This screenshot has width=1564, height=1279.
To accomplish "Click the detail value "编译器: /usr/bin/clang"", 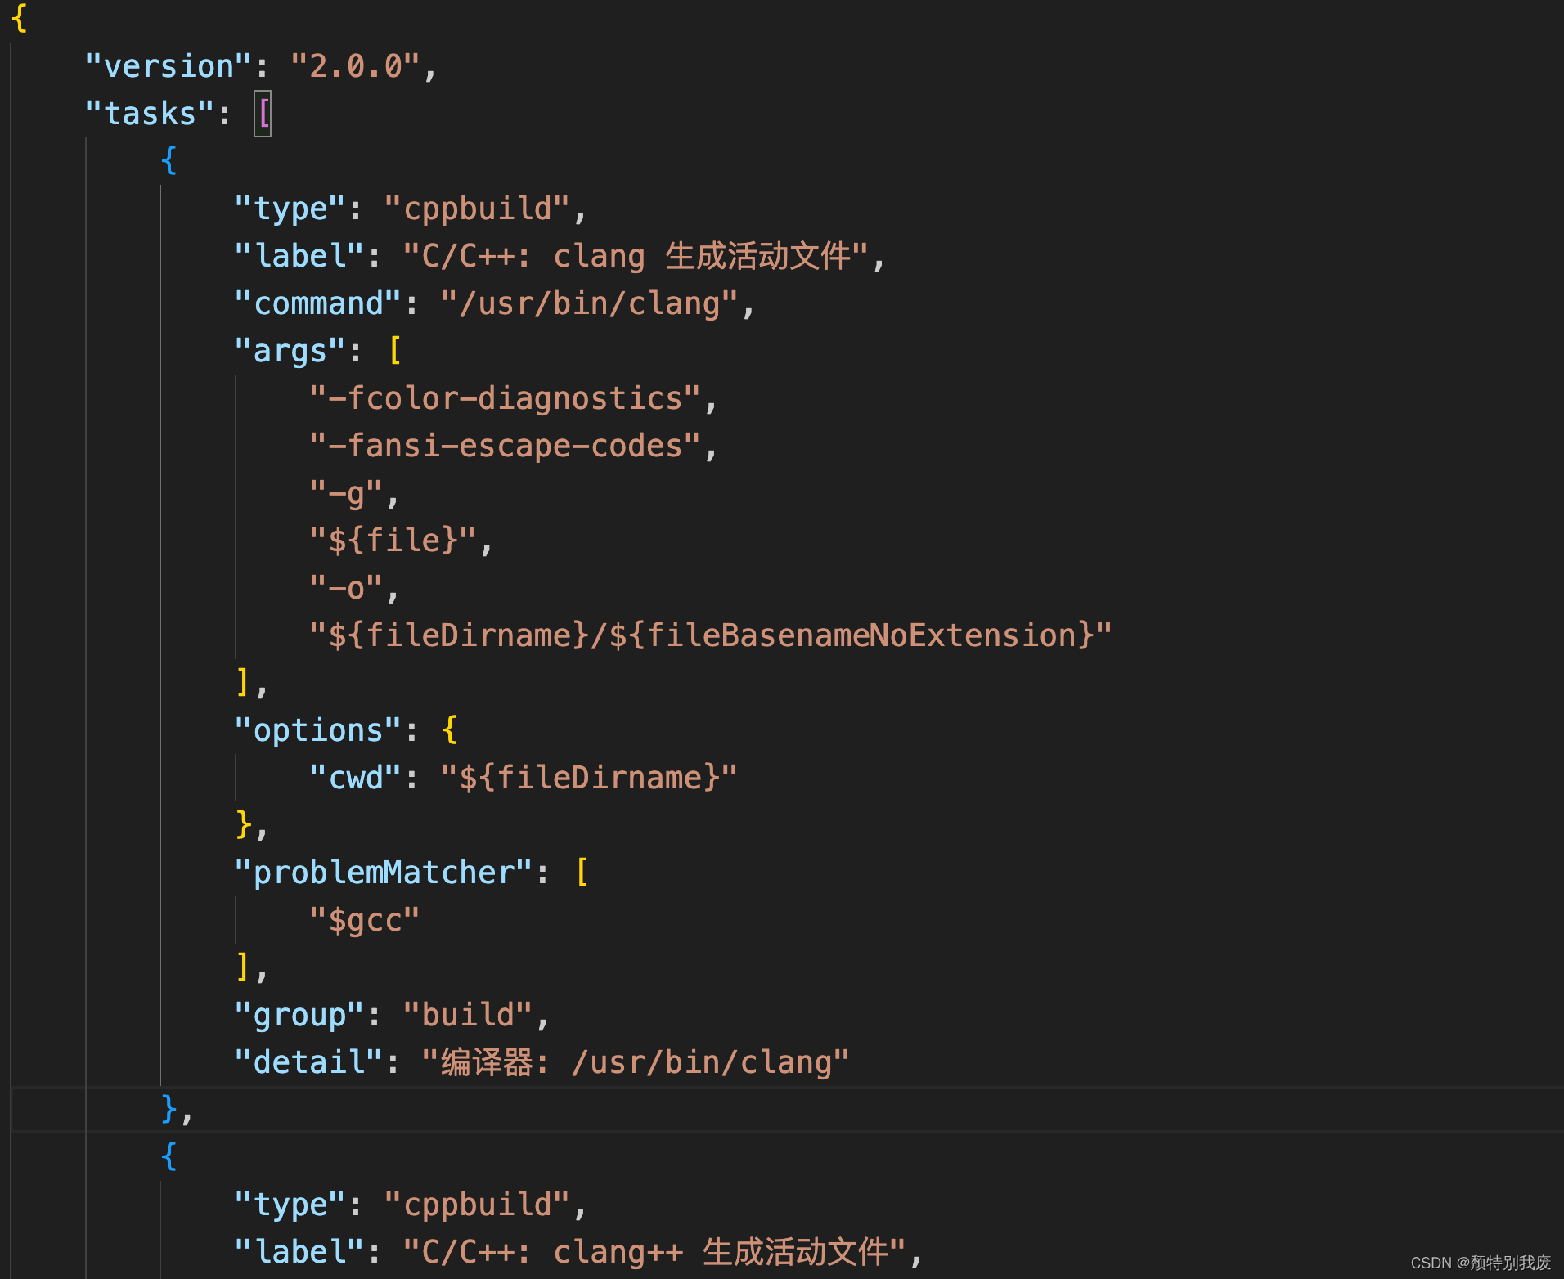I will coord(636,1062).
